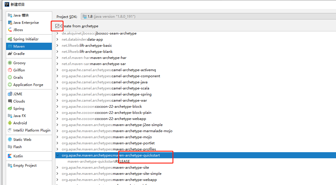The height and width of the screenshot is (185, 336).
Task: Click the IntelliJ IDEA title bar icon
Action: [x=7, y=4]
